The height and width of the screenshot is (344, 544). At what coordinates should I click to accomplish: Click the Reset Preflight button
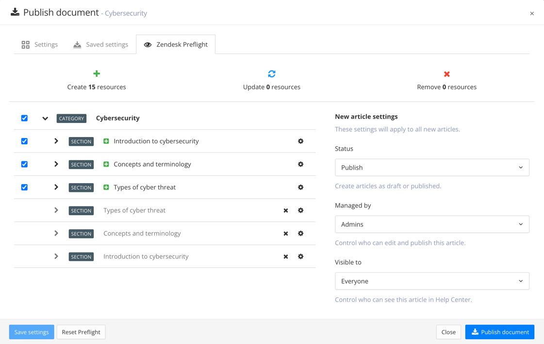point(81,332)
